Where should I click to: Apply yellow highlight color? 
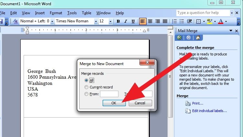(210, 21)
